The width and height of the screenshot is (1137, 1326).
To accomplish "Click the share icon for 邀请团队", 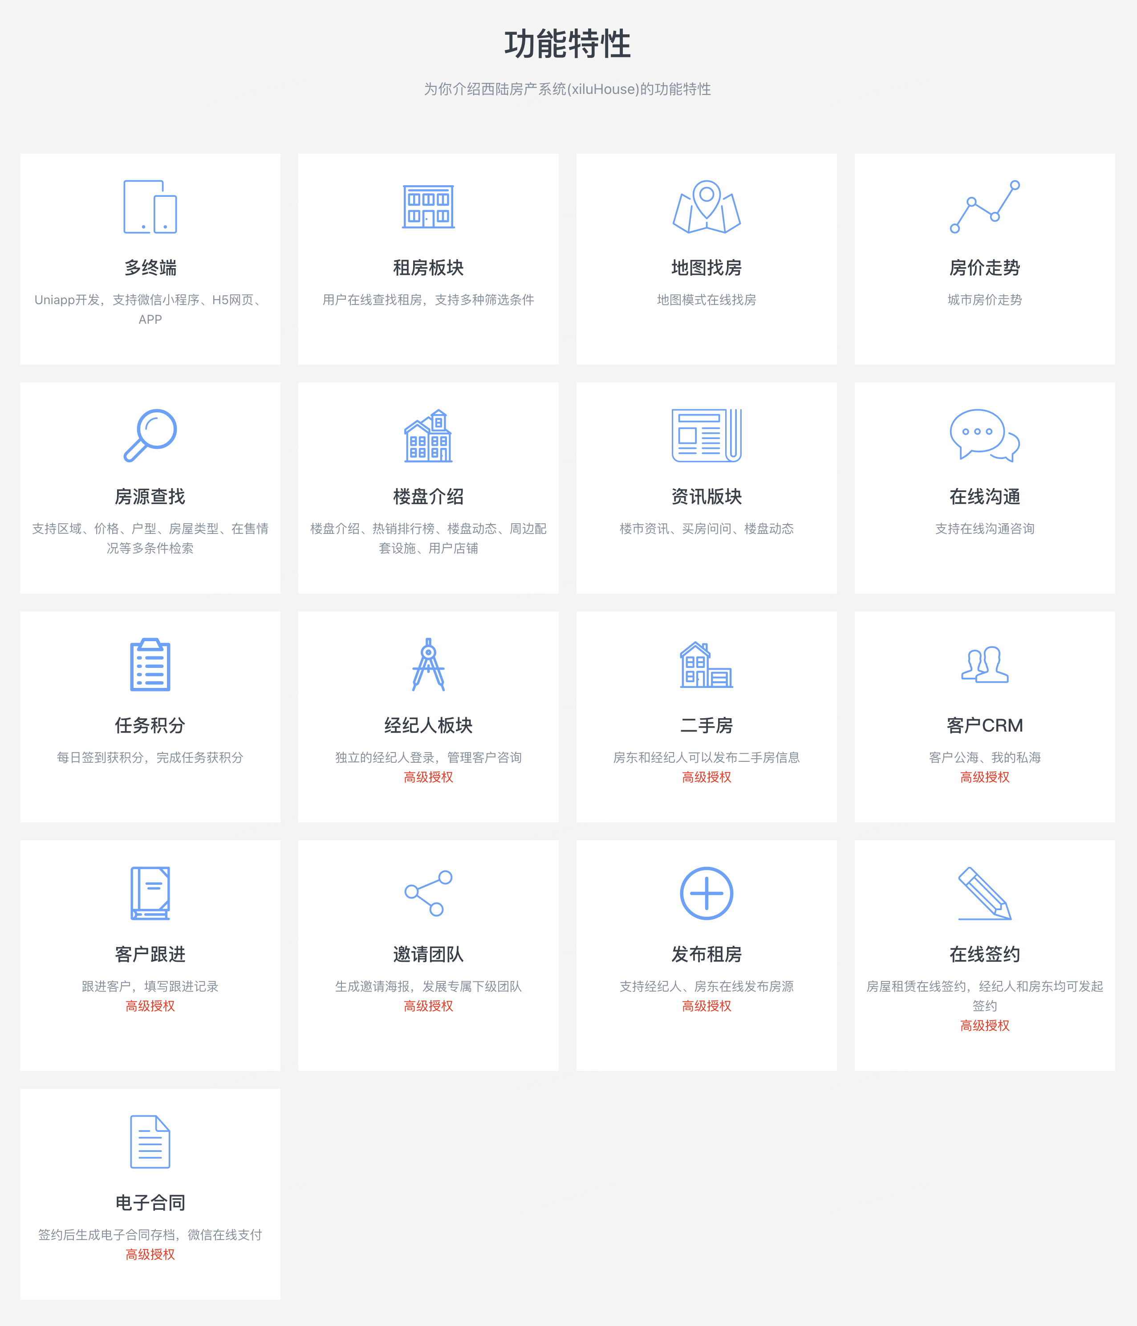I will click(428, 893).
